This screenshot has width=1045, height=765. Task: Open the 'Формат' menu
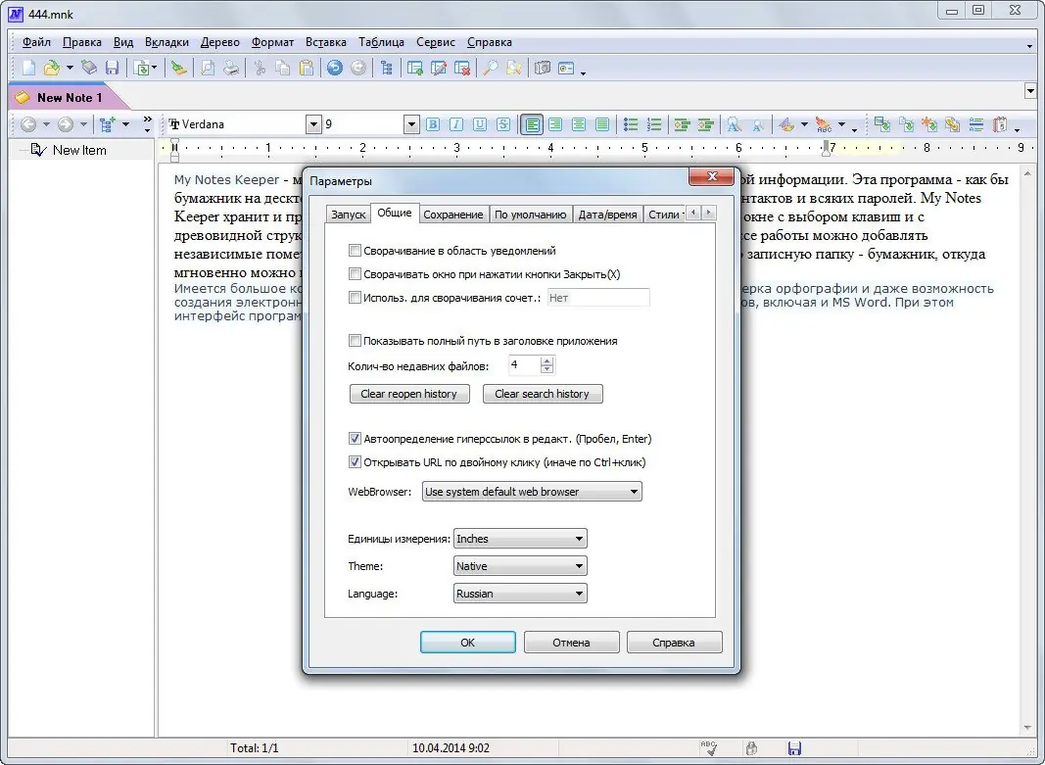[x=272, y=42]
